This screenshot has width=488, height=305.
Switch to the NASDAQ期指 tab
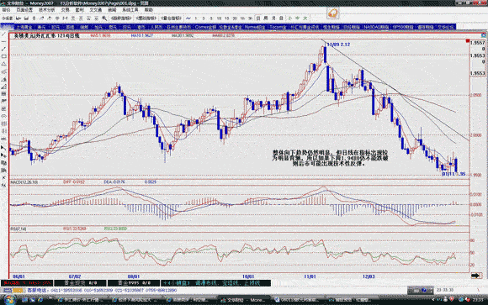click(375, 27)
